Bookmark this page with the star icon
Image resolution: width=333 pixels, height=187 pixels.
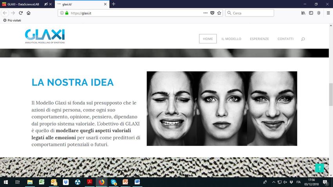click(219, 13)
